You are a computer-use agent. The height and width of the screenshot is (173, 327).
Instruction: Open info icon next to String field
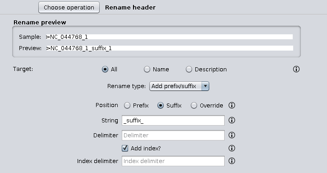(x=232, y=120)
